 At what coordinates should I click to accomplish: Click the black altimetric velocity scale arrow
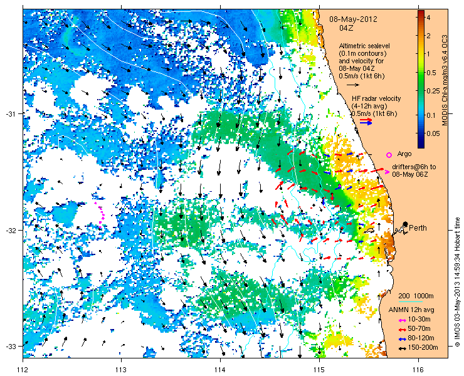click(353, 85)
